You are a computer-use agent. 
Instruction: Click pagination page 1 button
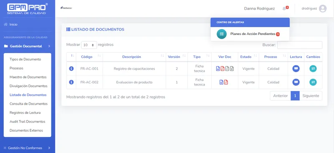tap(295, 96)
